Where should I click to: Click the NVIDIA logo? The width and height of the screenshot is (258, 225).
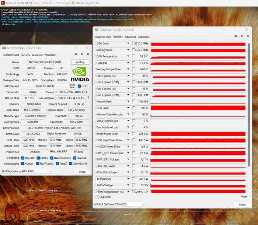[x=80, y=74]
